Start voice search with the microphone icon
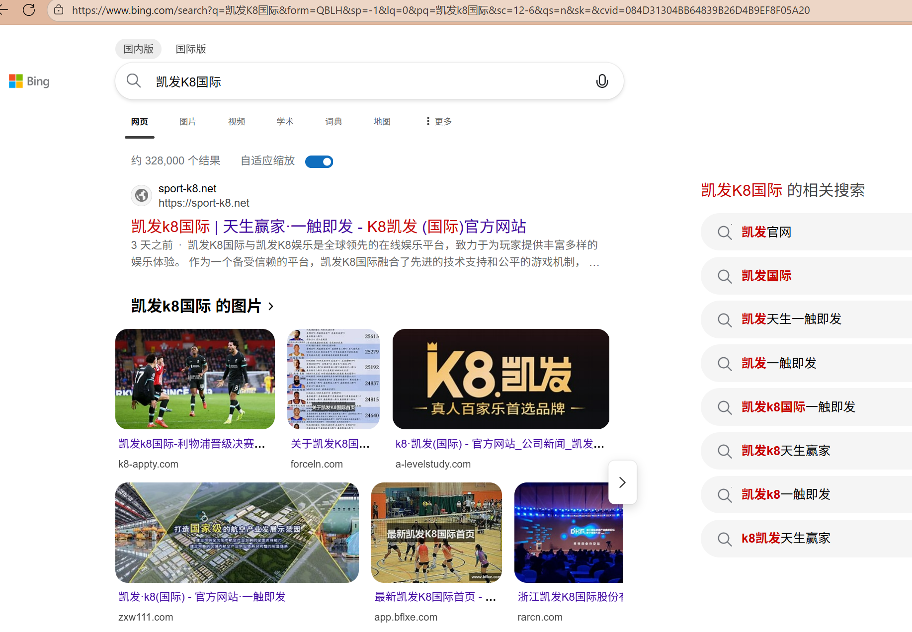 602,81
